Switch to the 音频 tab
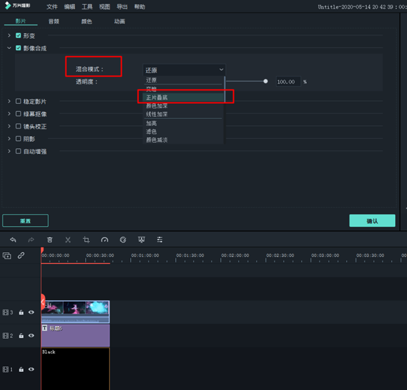 pyautogui.click(x=54, y=21)
